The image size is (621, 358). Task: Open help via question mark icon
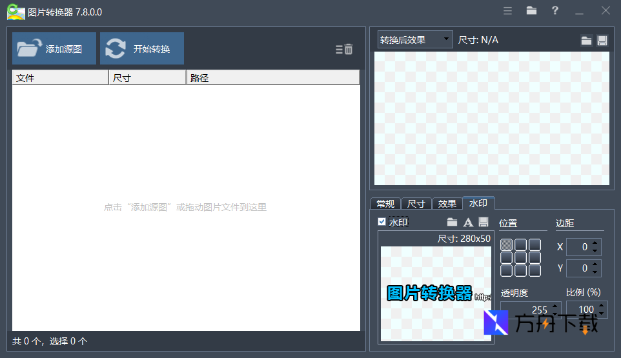pyautogui.click(x=555, y=11)
